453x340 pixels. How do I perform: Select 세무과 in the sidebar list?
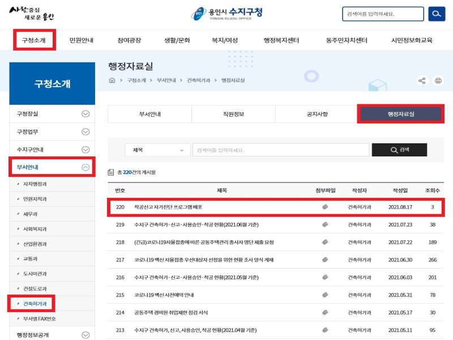pos(31,215)
